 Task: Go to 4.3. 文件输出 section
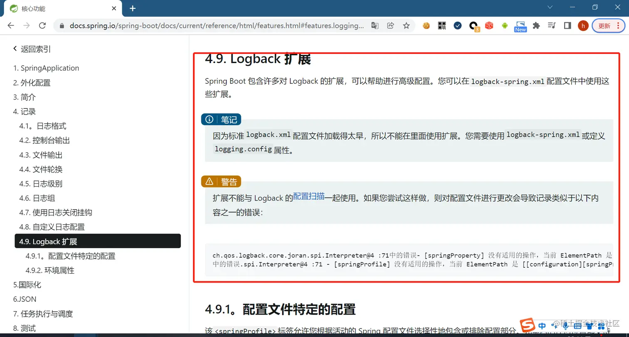[41, 155]
